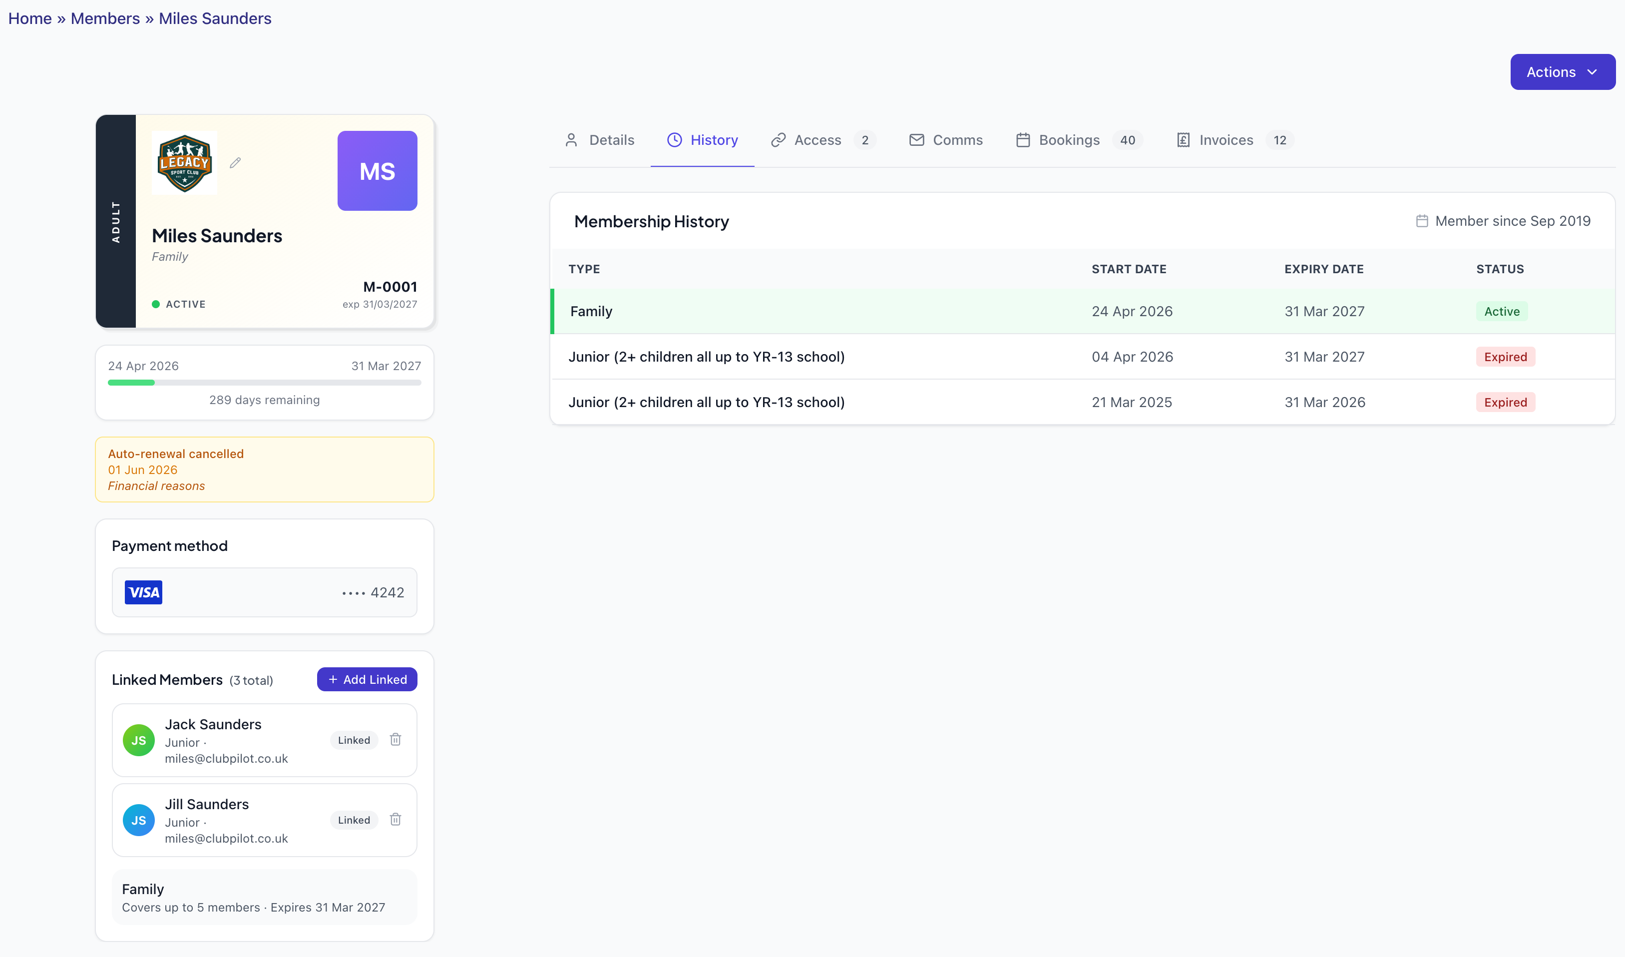The width and height of the screenshot is (1625, 957).
Task: Click Jill Saunders blue JS avatar
Action: tap(139, 820)
